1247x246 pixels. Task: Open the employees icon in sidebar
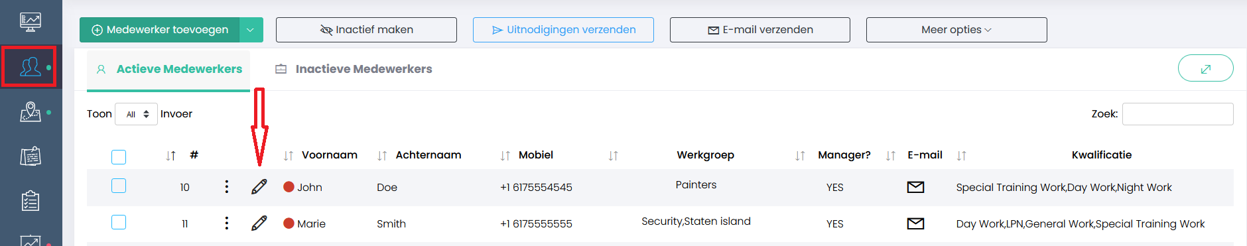pyautogui.click(x=30, y=66)
